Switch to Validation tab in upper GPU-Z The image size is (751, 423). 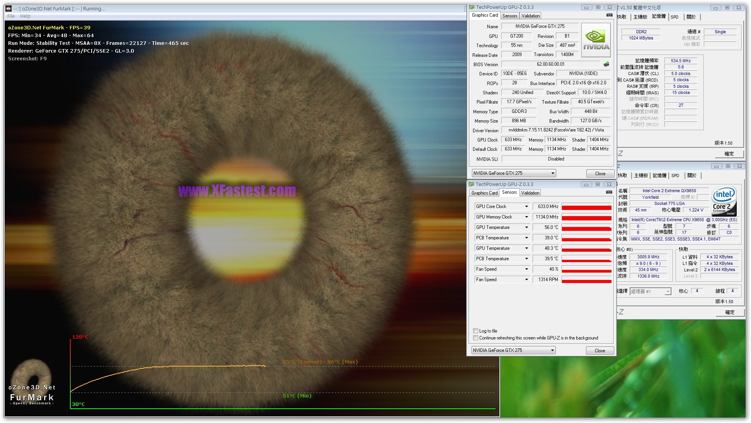[530, 16]
